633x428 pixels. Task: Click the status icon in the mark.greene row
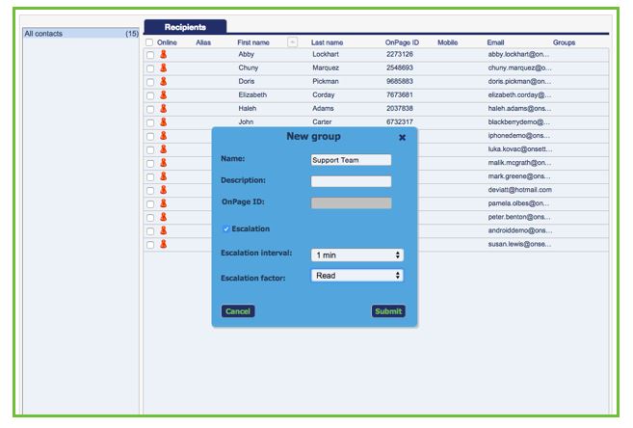164,176
